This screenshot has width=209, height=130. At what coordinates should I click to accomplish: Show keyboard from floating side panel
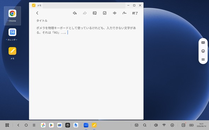click(x=203, y=42)
